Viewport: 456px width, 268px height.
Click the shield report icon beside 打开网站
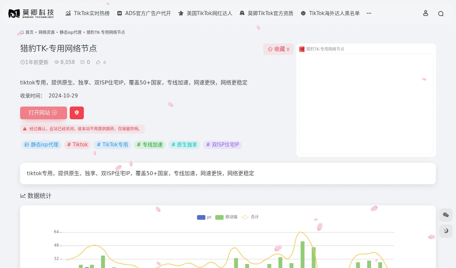[76, 113]
